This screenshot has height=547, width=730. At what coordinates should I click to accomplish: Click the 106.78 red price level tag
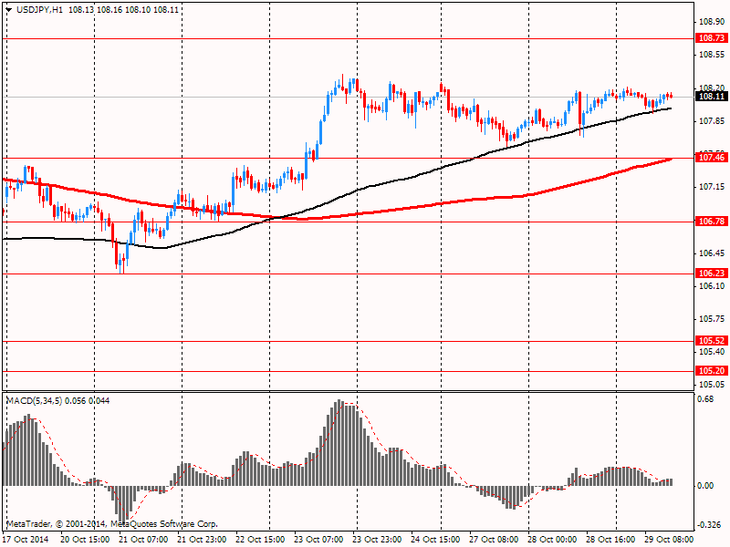[x=711, y=222]
